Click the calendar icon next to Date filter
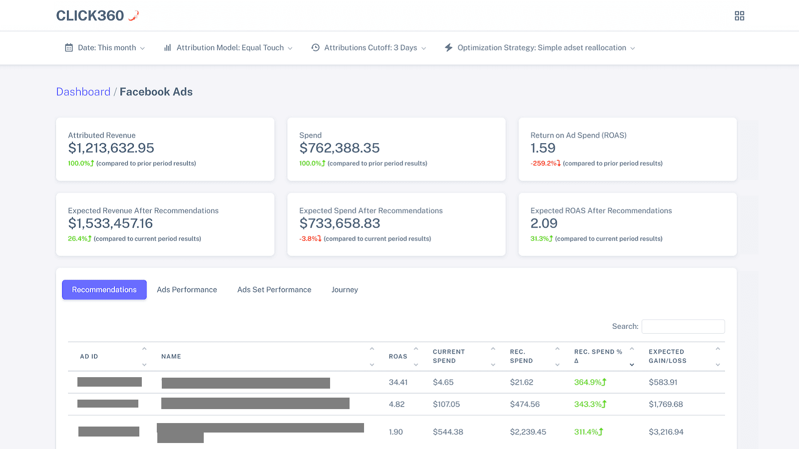This screenshot has height=449, width=799. pos(68,47)
